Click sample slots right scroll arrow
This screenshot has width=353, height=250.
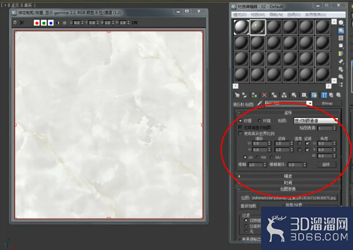[x=328, y=86]
